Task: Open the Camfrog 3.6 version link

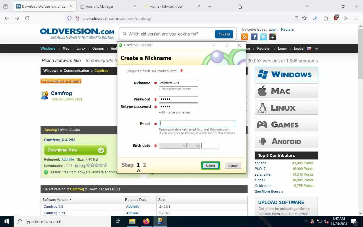Action: (x=53, y=207)
